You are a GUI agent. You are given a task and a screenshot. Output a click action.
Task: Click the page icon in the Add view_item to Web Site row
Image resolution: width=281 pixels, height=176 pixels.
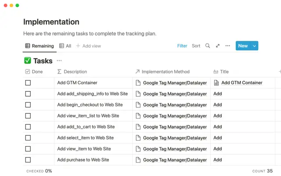tap(138, 149)
